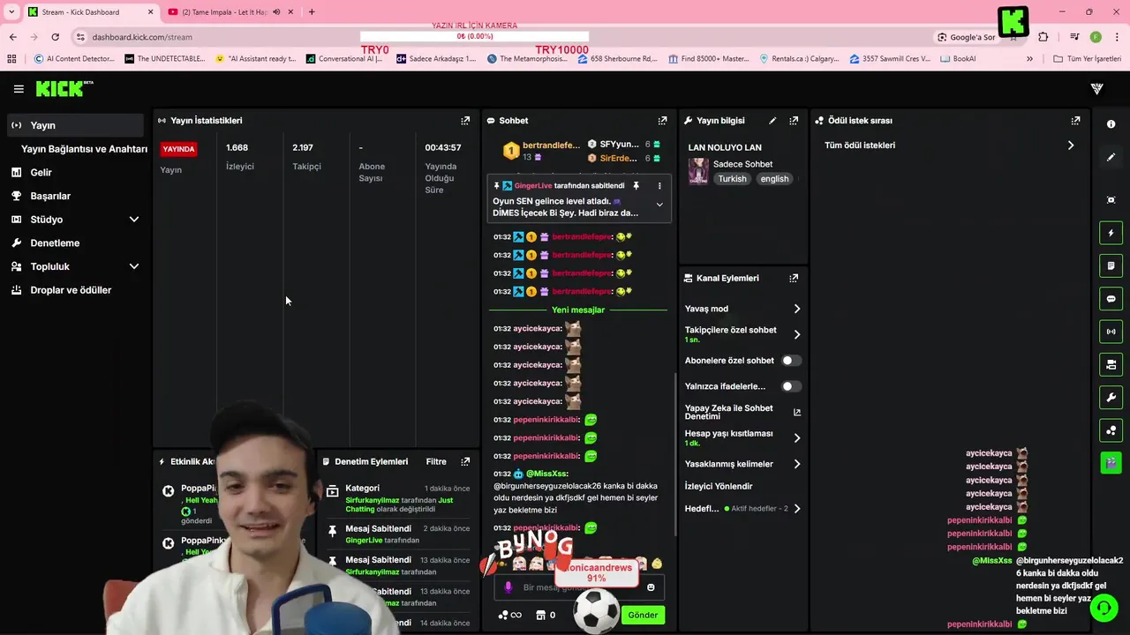
Task: Open Hesap yaşı kısıtlaması settings arrow
Action: click(796, 437)
